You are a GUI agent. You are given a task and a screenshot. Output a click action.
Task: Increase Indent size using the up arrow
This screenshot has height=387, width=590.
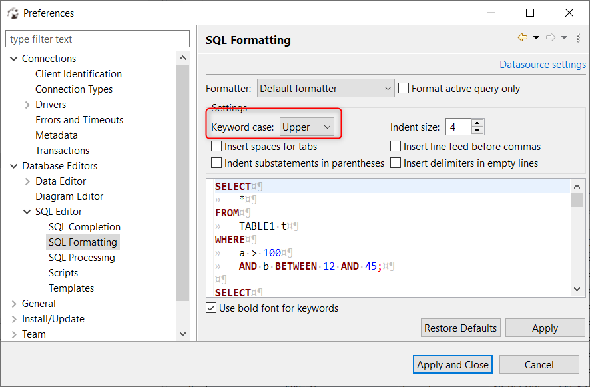coord(477,123)
